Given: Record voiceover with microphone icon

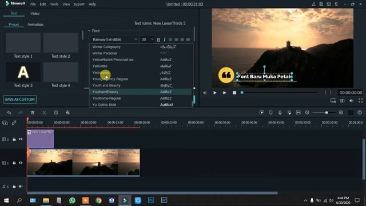Looking at the screenshot, I should coord(280,113).
